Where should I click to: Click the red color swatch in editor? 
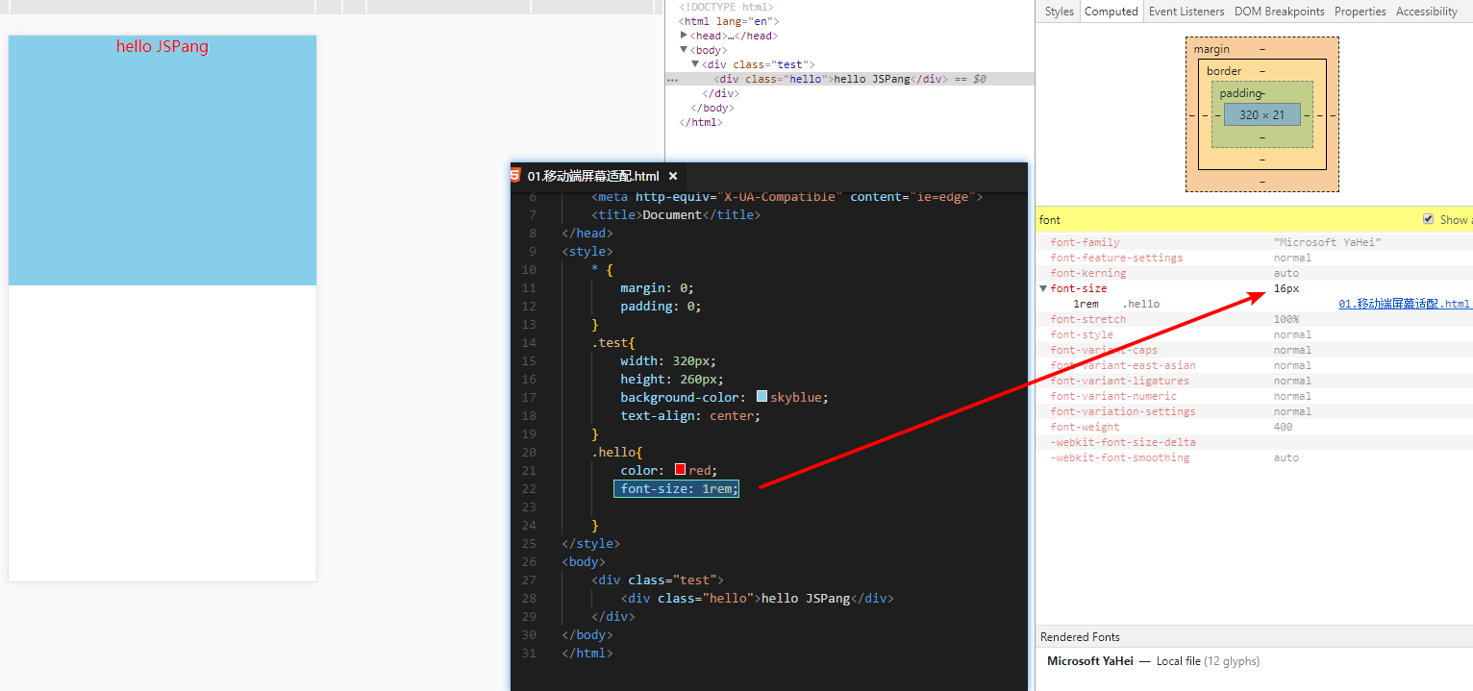click(680, 470)
